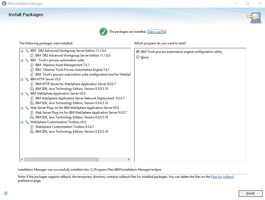Click SDK icon under IBM HTTP Server V9.0
Screen dimensions: 265x200
coord(32,89)
